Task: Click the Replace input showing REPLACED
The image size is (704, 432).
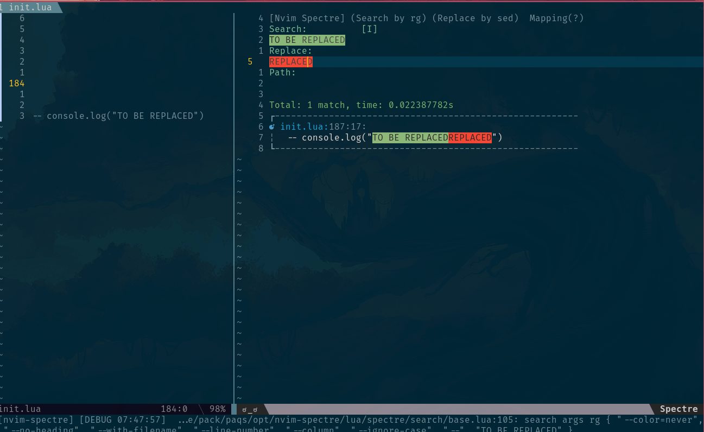Action: coord(290,61)
